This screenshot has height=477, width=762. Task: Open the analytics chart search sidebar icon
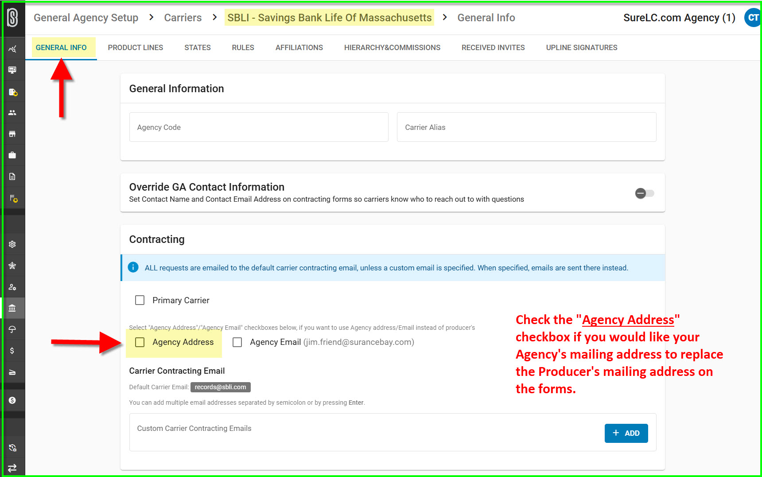(12, 49)
